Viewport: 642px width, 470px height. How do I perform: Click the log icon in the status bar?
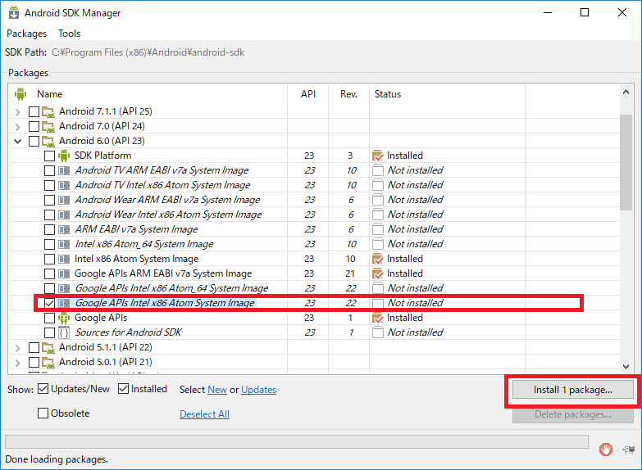[629, 450]
